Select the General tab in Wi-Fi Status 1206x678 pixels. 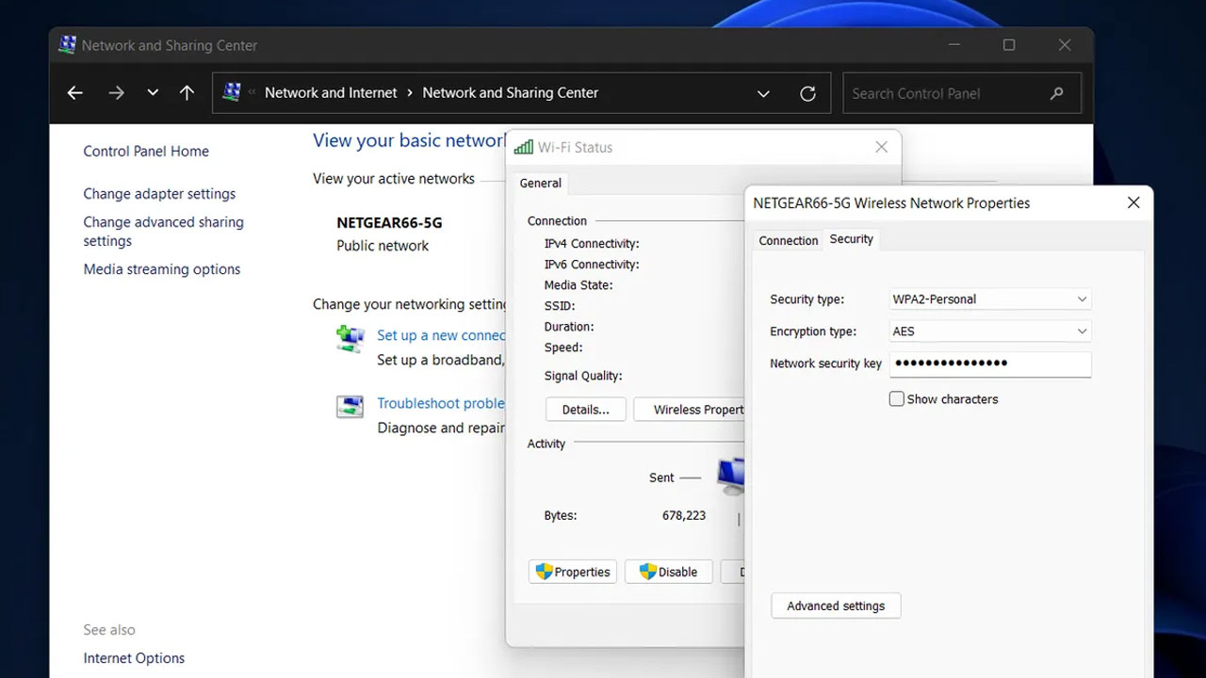click(541, 184)
